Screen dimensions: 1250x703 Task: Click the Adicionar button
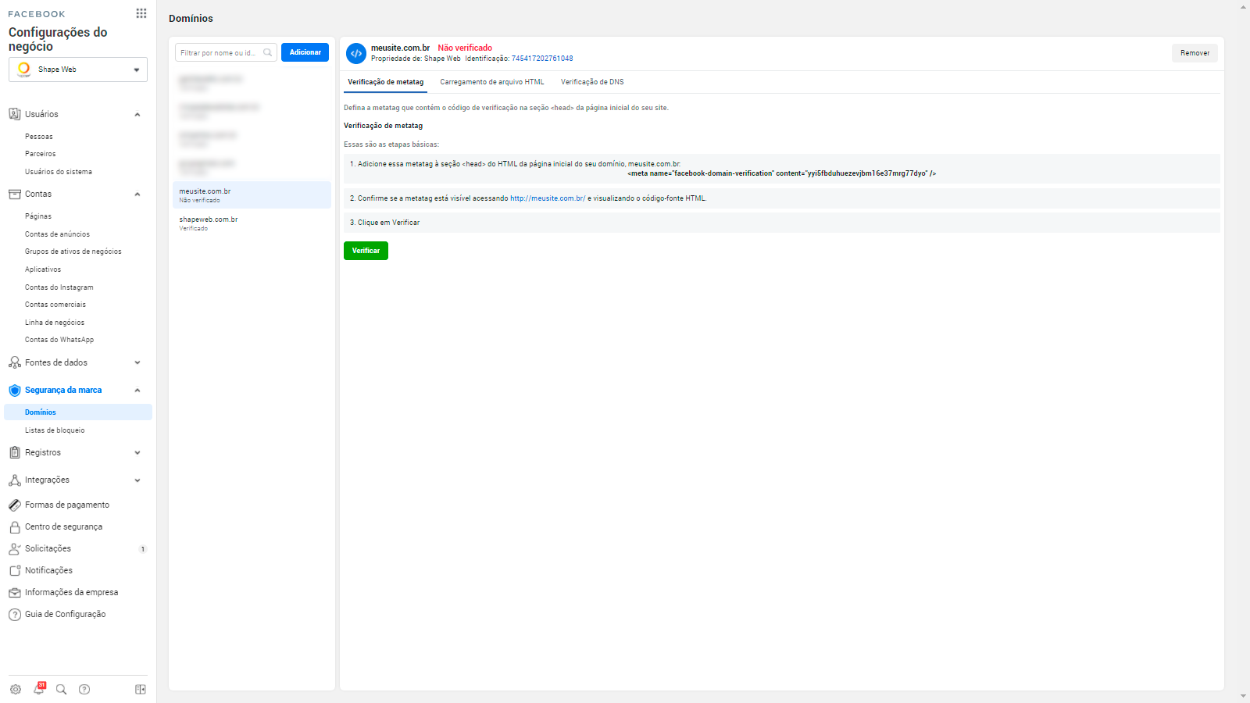pyautogui.click(x=305, y=52)
